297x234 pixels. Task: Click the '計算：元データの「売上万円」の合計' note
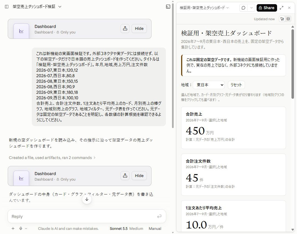[210, 140]
